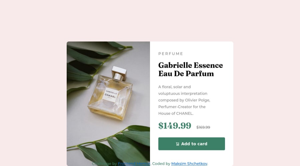
Task: Click the Add to card button
Action: tap(192, 144)
